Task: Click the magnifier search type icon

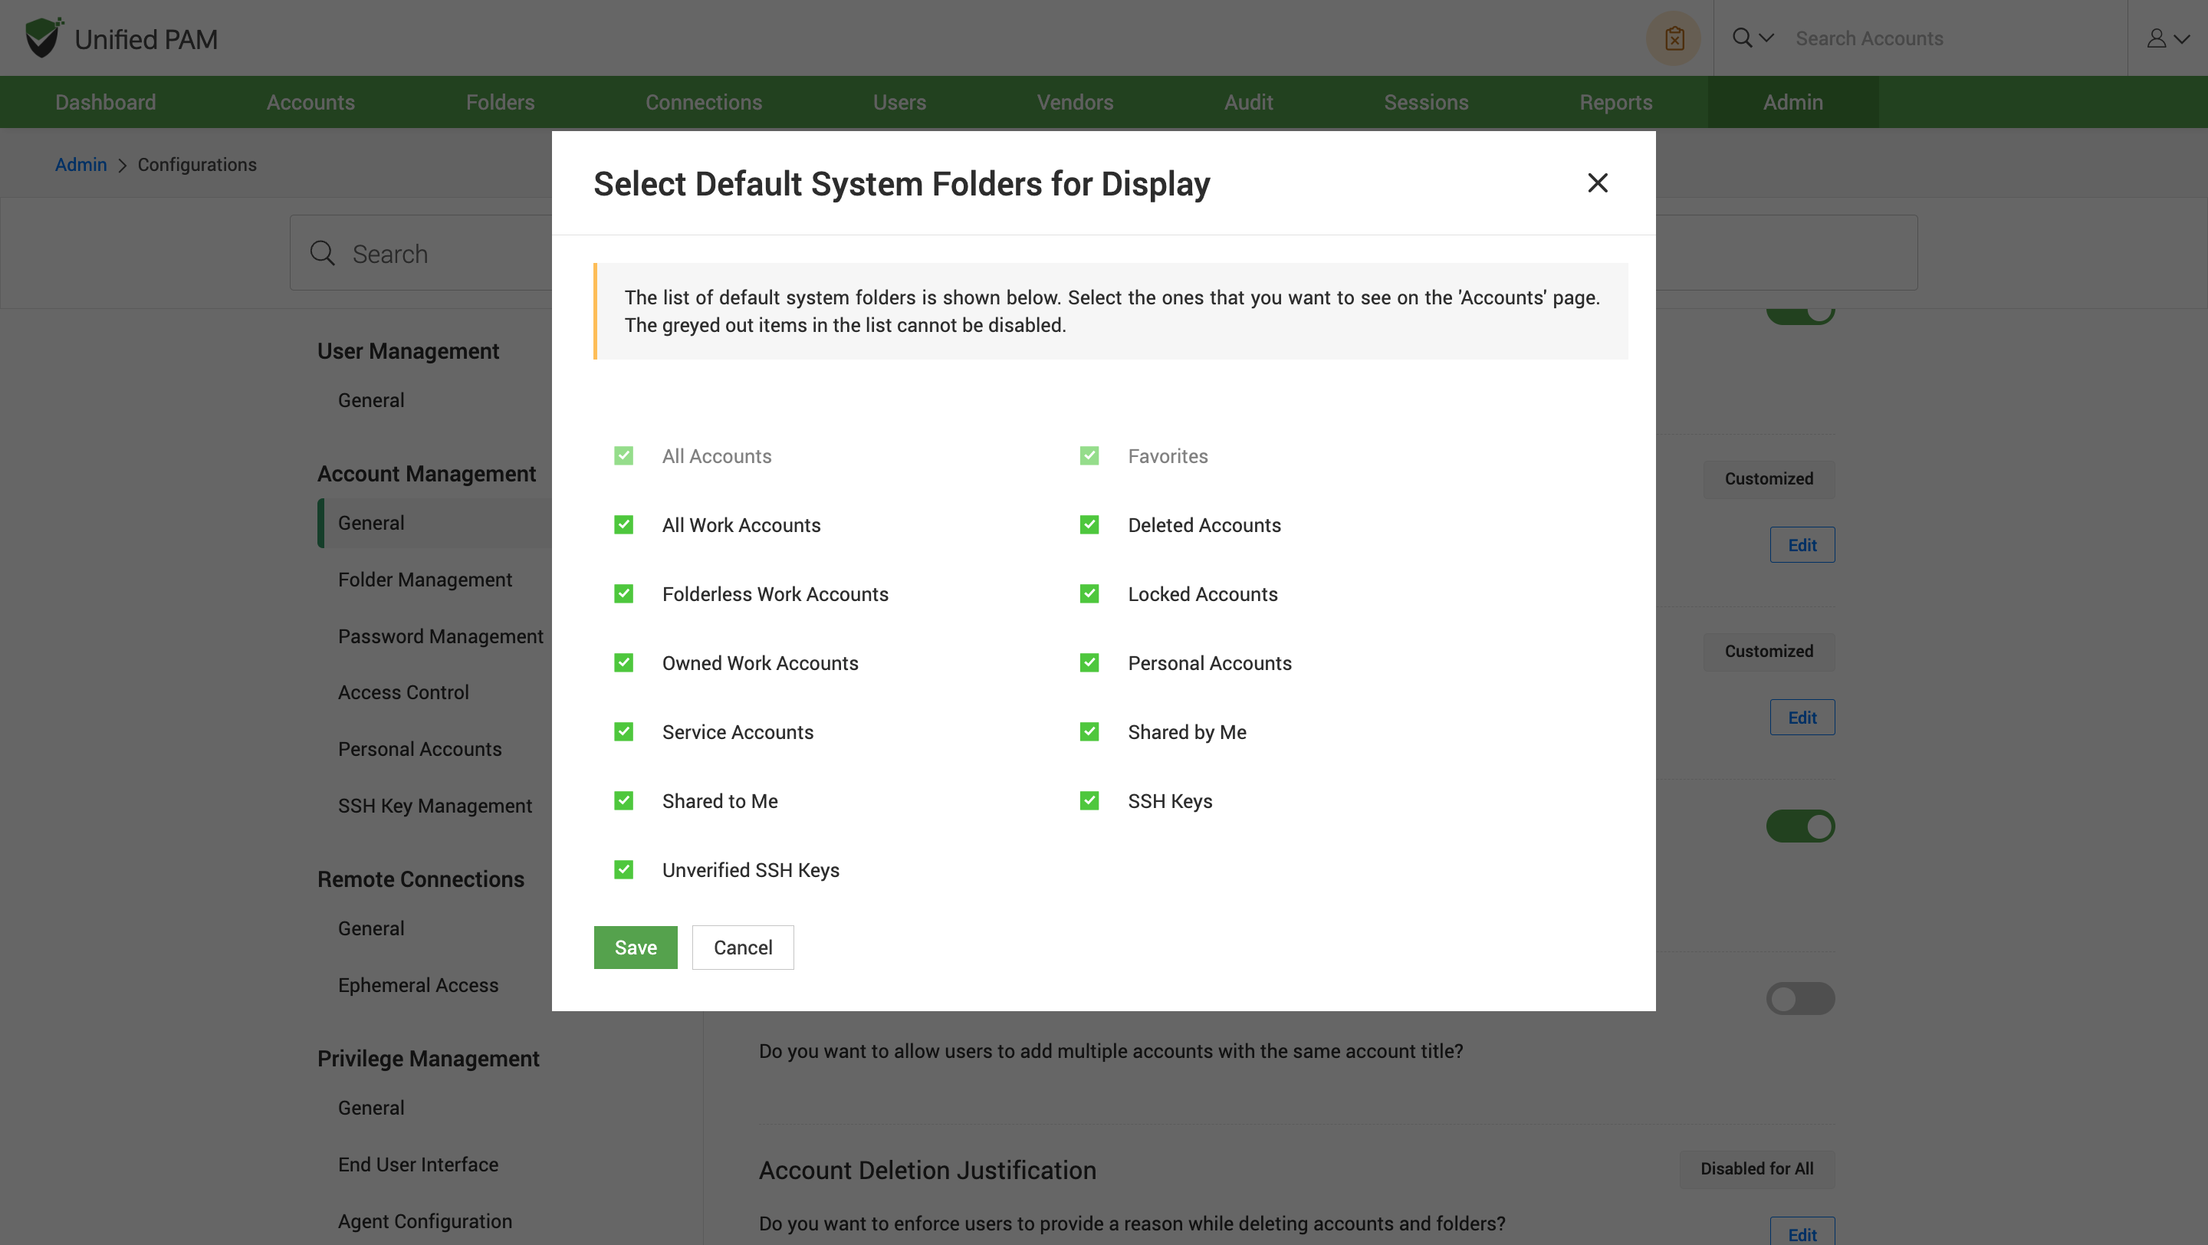Action: point(1742,38)
